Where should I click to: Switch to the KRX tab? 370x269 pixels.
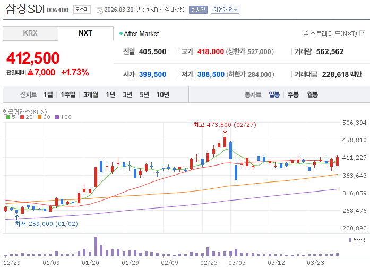(x=30, y=33)
